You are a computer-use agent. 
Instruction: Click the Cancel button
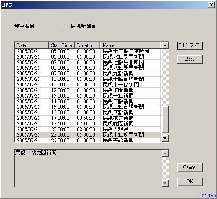tap(190, 167)
